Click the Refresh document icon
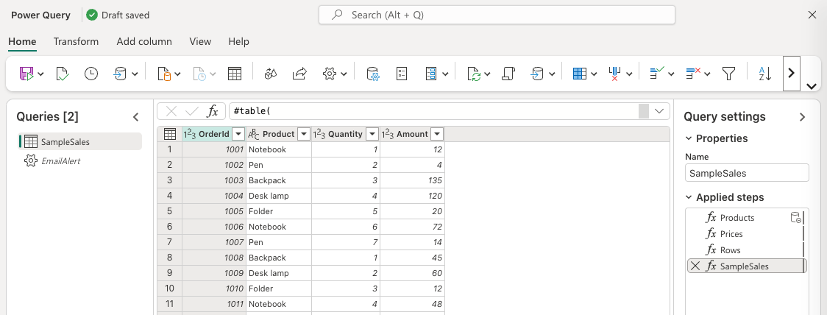 pos(474,74)
